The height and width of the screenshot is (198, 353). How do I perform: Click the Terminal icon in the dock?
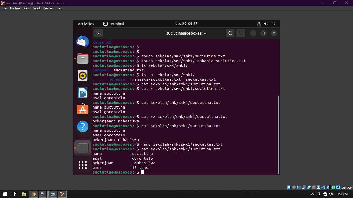tap(83, 148)
